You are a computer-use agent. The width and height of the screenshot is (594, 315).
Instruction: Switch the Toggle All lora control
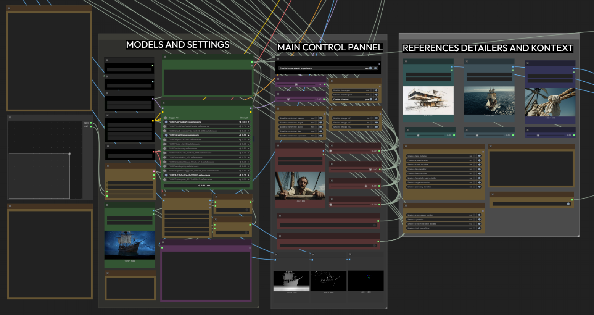tap(166, 118)
